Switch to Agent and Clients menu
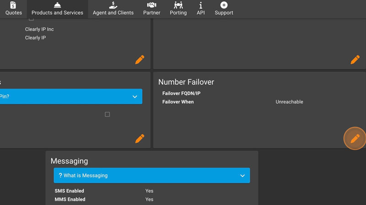 113,9
